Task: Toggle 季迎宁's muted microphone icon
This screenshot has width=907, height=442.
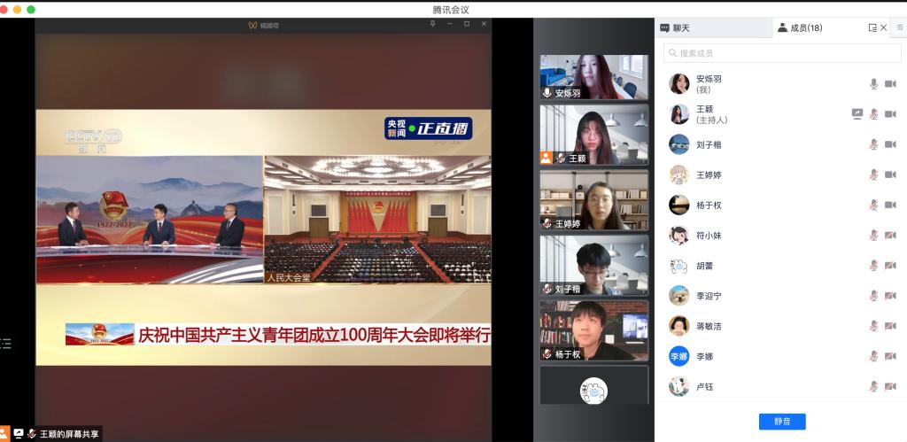Action: click(873, 296)
